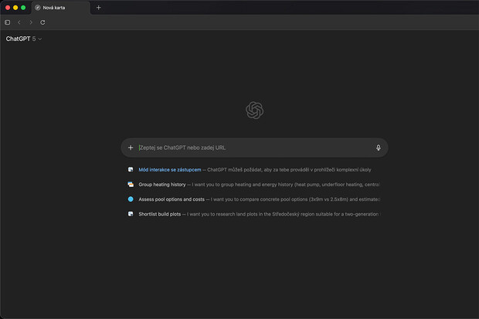This screenshot has width=479, height=319.
Task: Click the icon beside Shortlist build plots
Action: 131,214
